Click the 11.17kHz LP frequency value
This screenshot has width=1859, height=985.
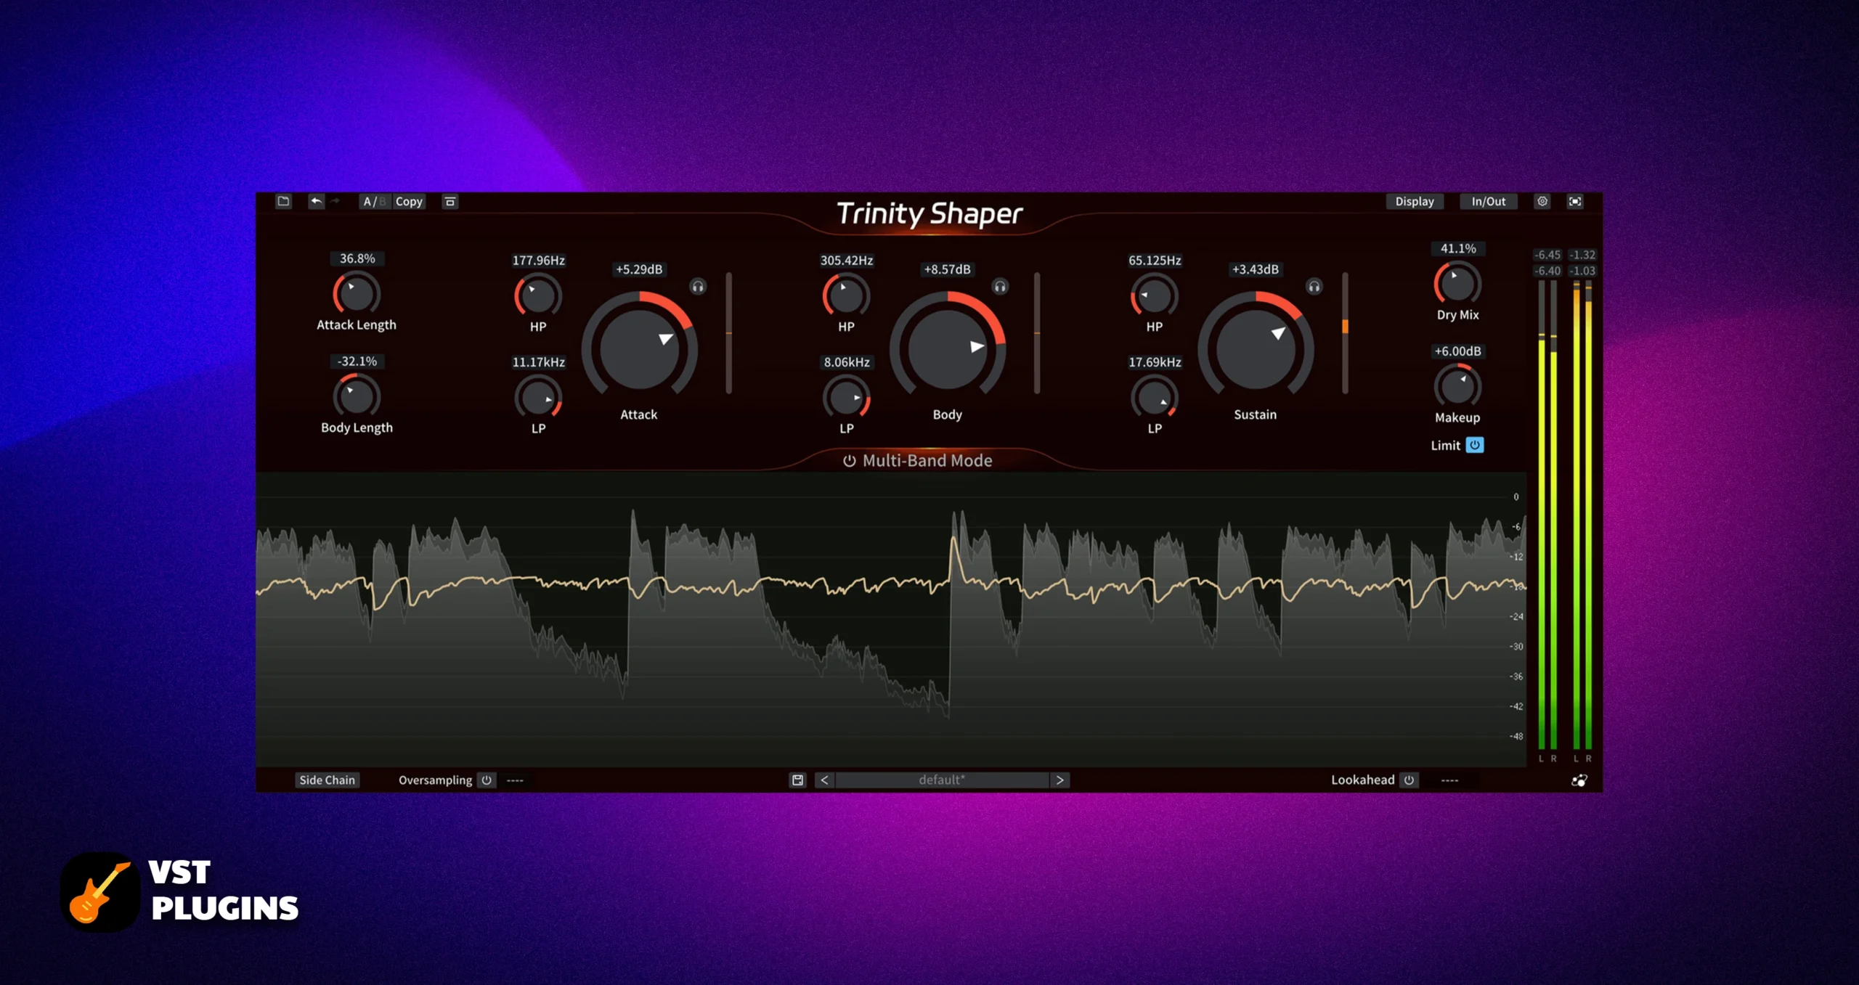point(538,361)
